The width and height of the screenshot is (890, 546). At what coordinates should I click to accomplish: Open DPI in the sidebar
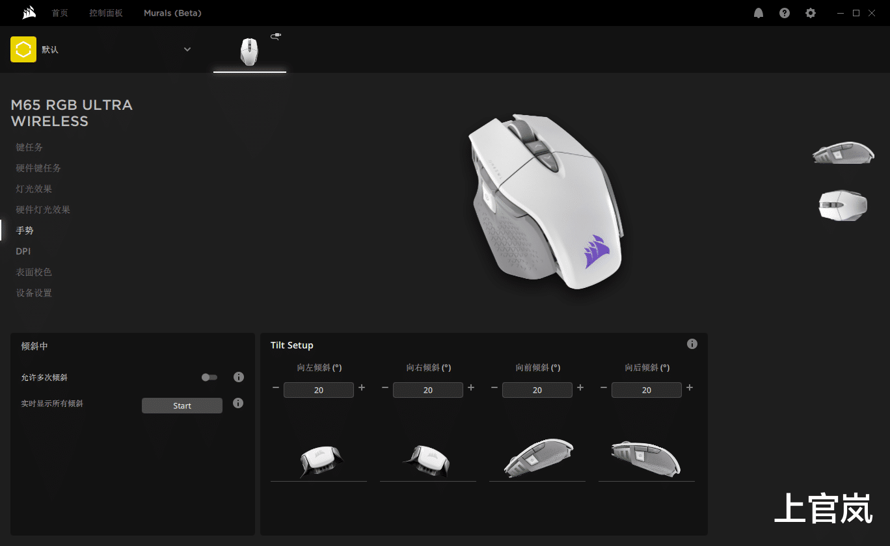point(23,252)
